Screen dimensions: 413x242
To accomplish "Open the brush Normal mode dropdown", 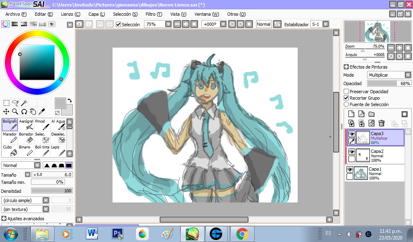I will tap(38, 165).
